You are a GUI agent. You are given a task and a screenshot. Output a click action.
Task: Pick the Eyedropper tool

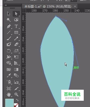[x=9, y=75]
